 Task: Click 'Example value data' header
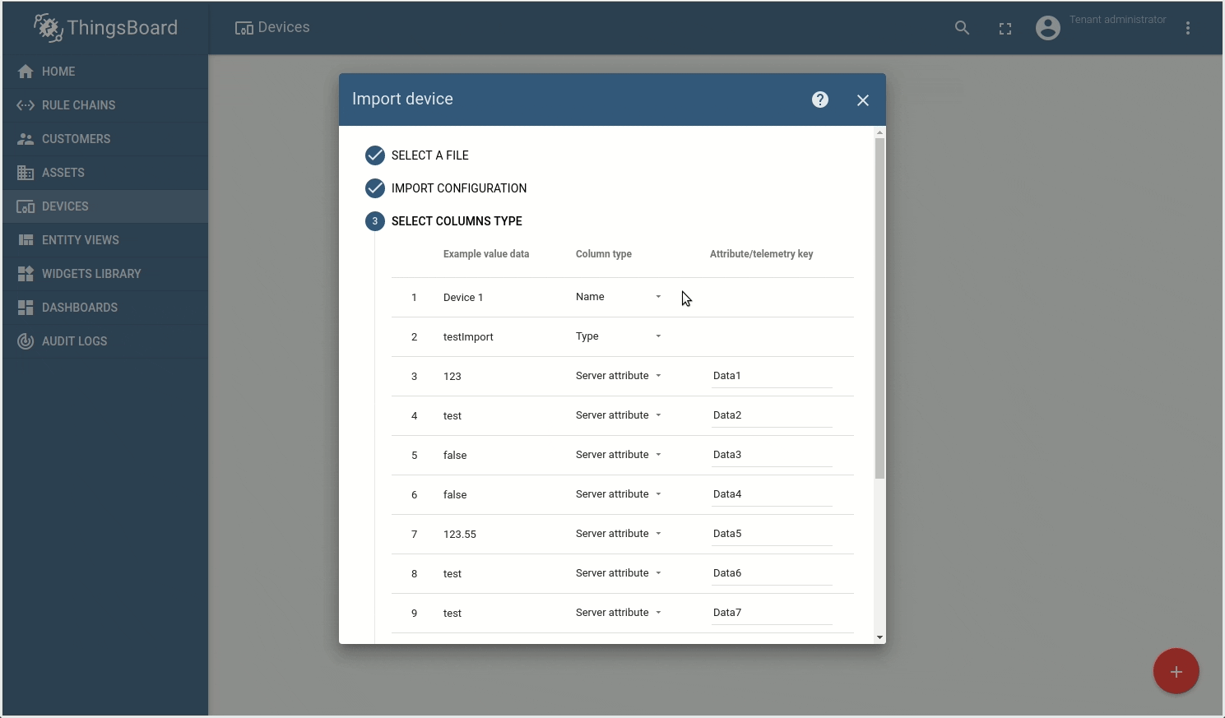point(486,254)
